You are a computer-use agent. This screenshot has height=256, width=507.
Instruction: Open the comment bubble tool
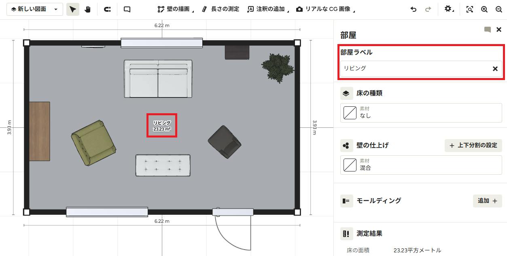(x=127, y=9)
